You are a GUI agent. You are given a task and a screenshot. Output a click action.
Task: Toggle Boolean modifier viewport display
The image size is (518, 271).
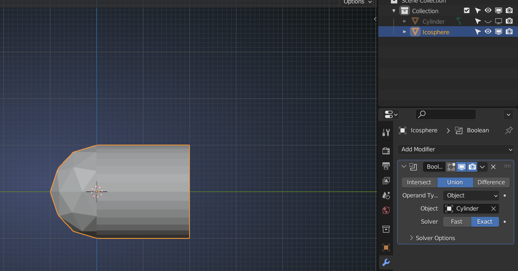462,167
